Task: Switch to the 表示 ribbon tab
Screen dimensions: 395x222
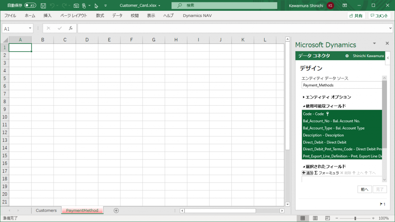Action: tap(151, 15)
